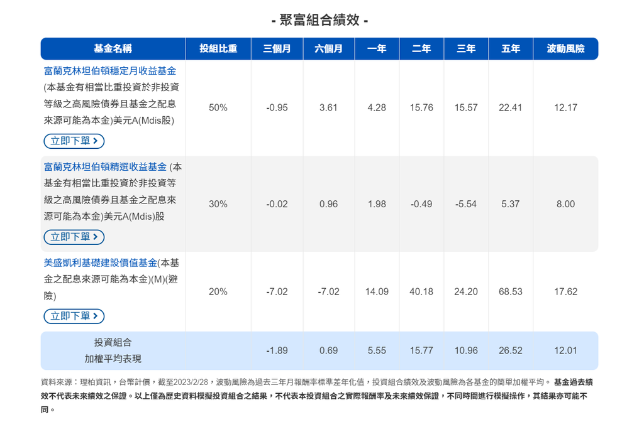644x422 pixels.
Task: Select the 基金名稱 column header
Action: (x=113, y=49)
